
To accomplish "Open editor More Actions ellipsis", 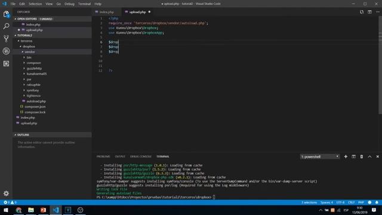I will [378, 12].
